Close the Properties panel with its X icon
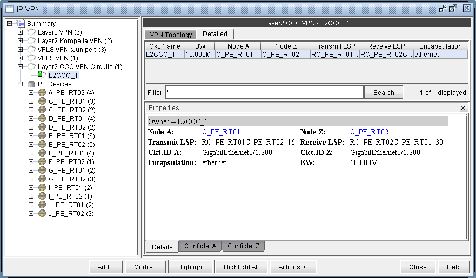This screenshot has height=278, width=476. (x=462, y=108)
